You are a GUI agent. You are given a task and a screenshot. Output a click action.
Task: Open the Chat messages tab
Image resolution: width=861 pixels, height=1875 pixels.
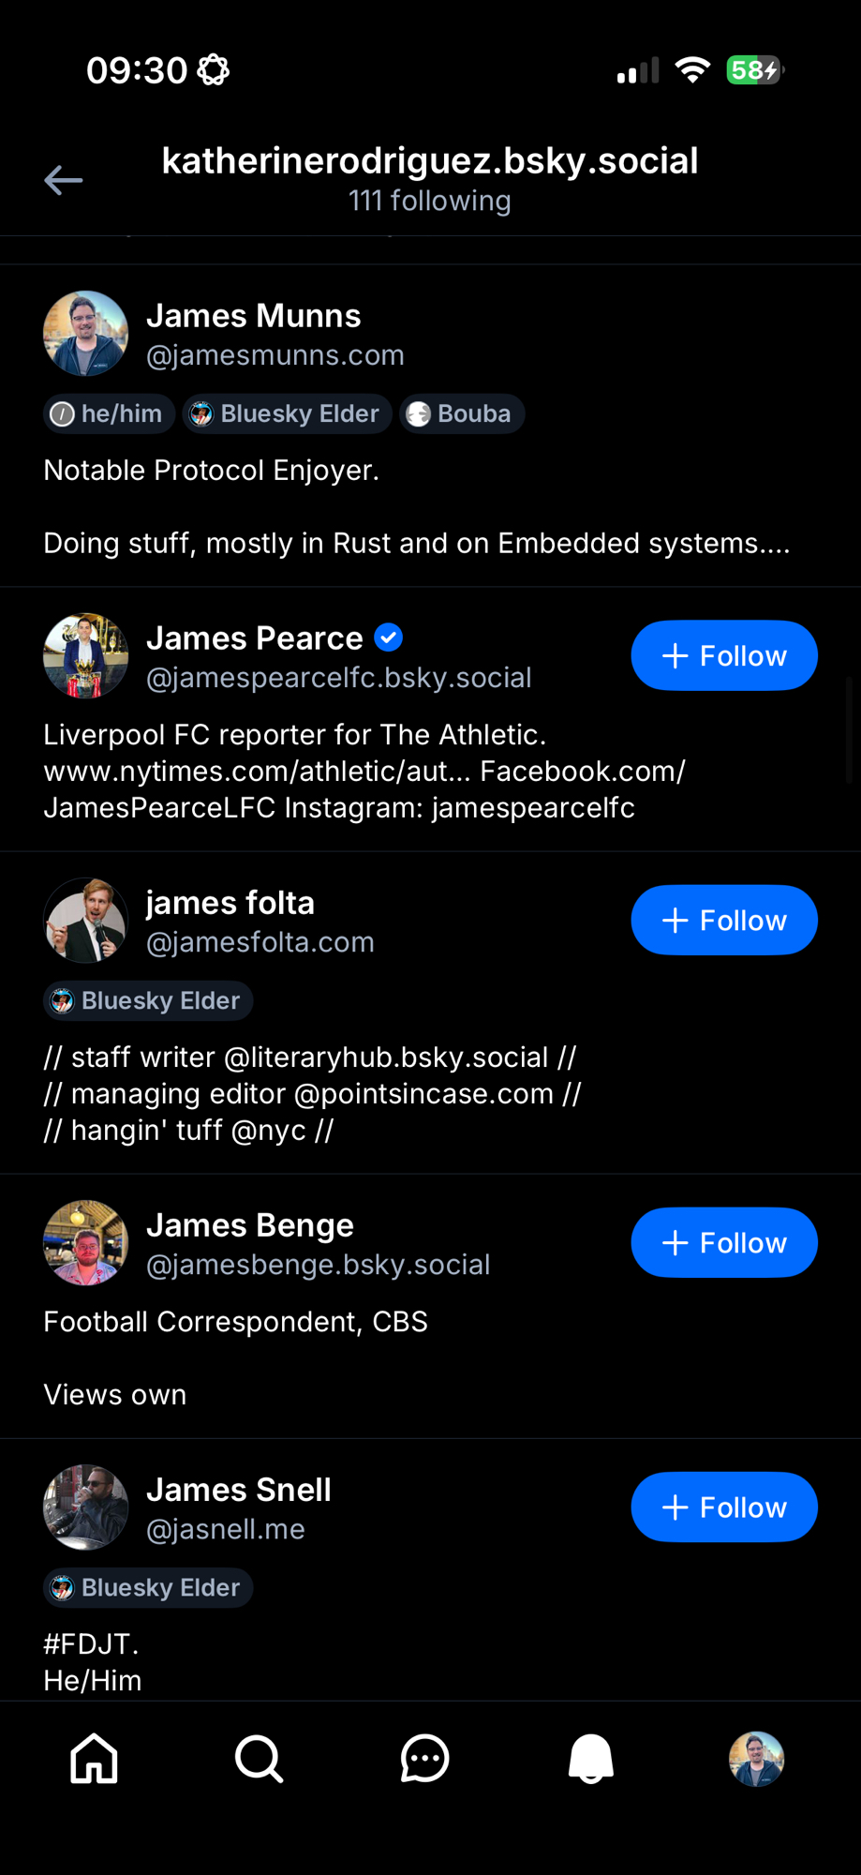pos(424,1758)
